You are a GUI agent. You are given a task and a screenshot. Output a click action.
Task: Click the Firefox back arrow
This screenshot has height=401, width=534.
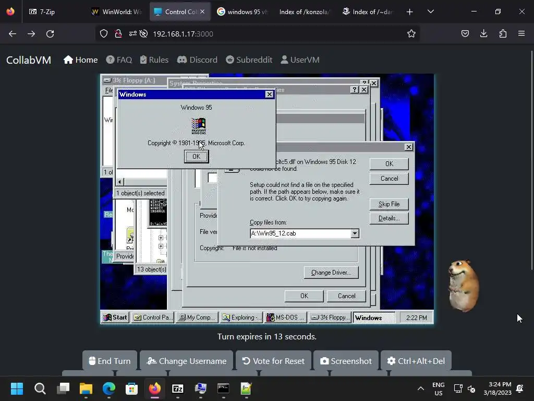click(13, 34)
